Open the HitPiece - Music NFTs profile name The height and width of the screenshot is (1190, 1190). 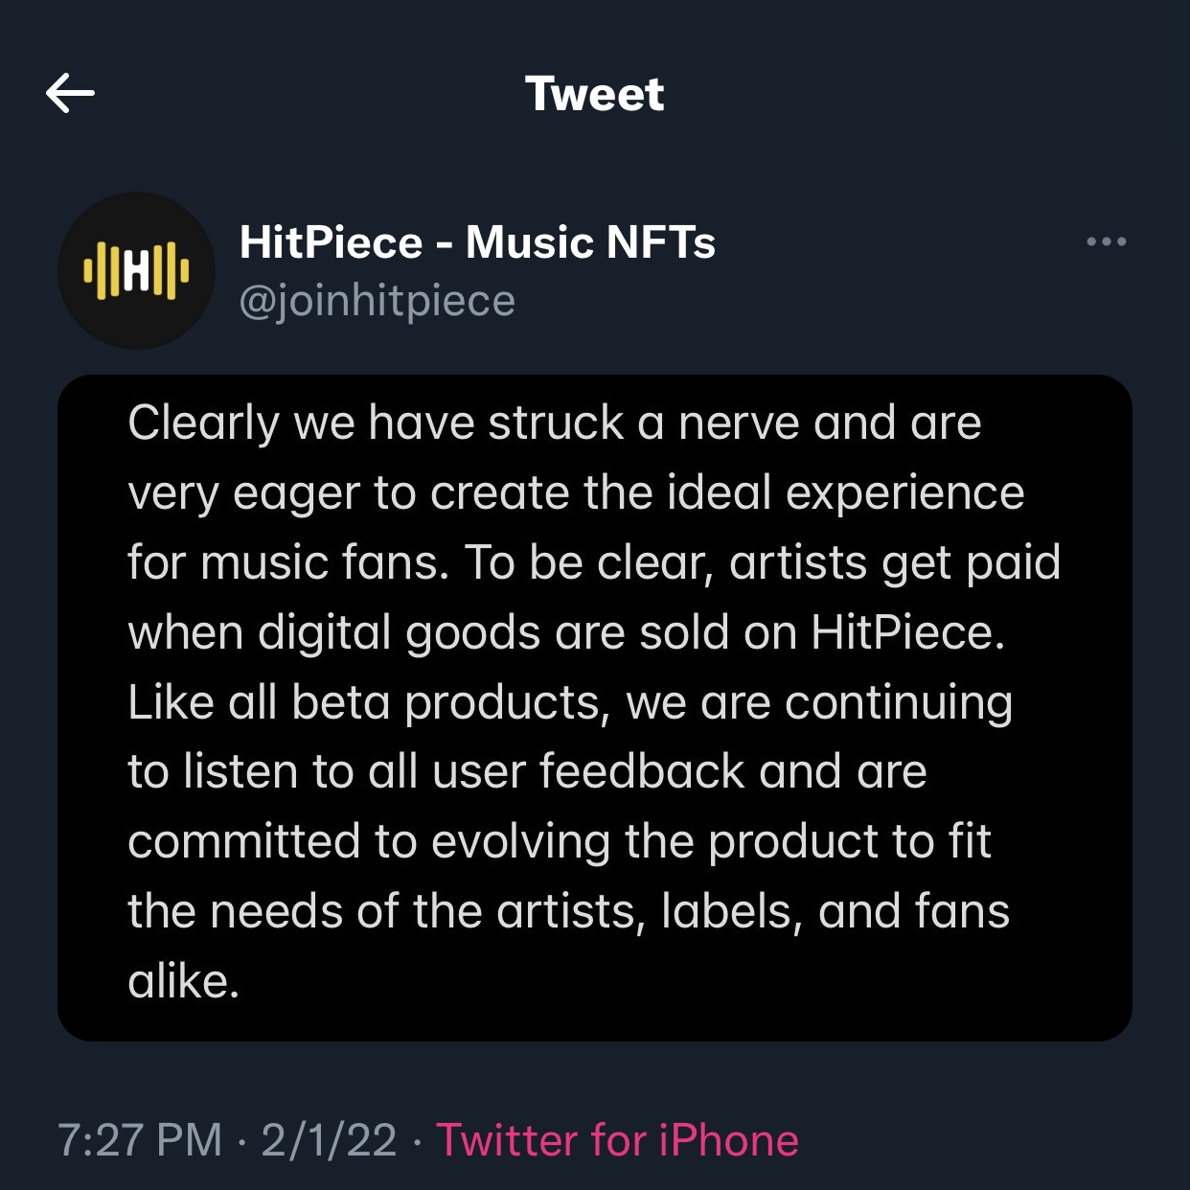click(477, 241)
